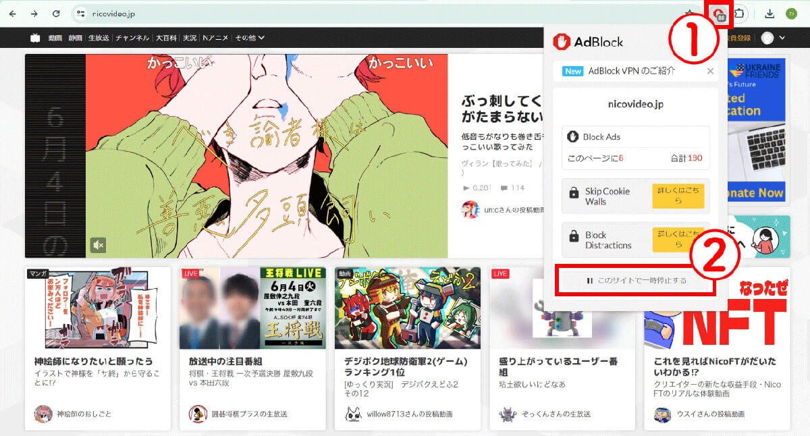This screenshot has height=436, width=810.
Task: Unmute the featured video with speaker icon
Action: (x=98, y=244)
